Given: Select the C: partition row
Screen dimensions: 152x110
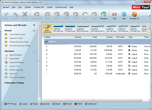Looking at the screenshot, I should pyautogui.click(x=97, y=46).
